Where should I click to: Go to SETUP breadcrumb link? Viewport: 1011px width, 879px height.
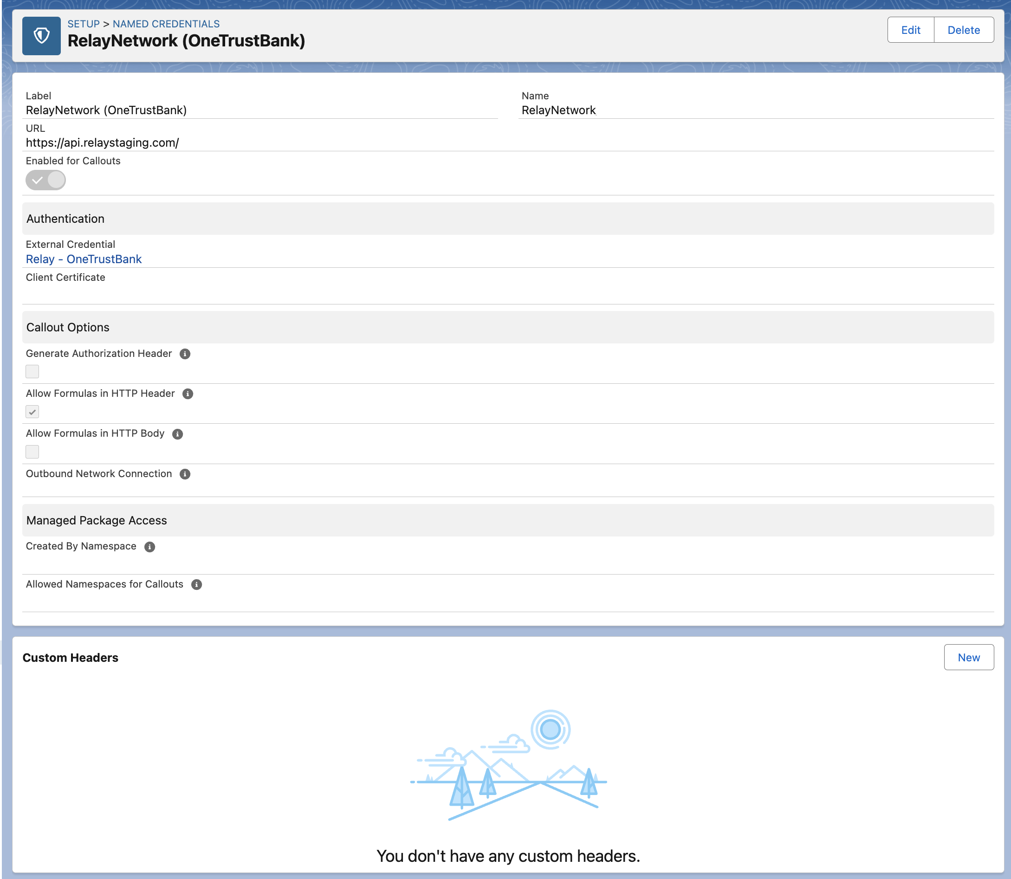pos(84,24)
